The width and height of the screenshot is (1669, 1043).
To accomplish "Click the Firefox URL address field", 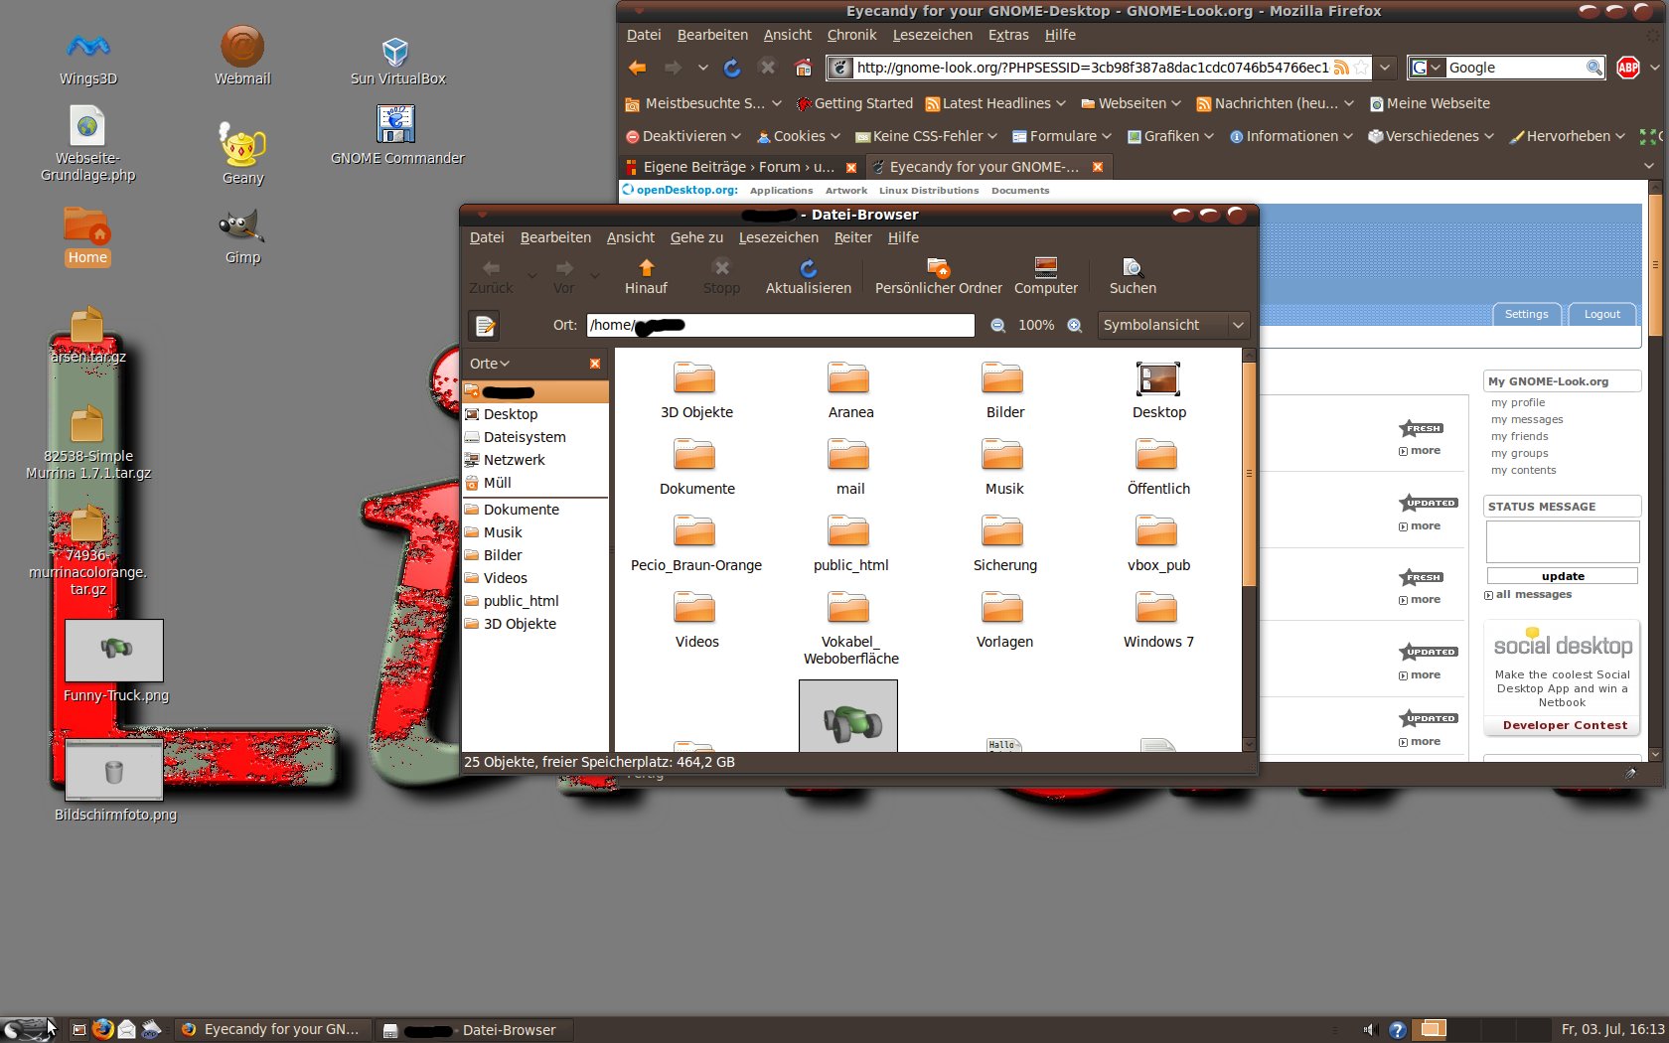I will click(x=1091, y=68).
